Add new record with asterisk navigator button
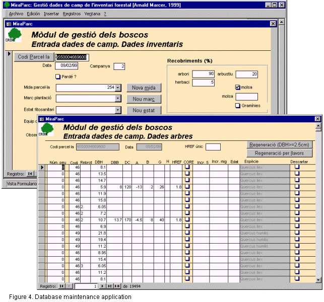The height and width of the screenshot is (302, 324). pyautogui.click(x=117, y=286)
